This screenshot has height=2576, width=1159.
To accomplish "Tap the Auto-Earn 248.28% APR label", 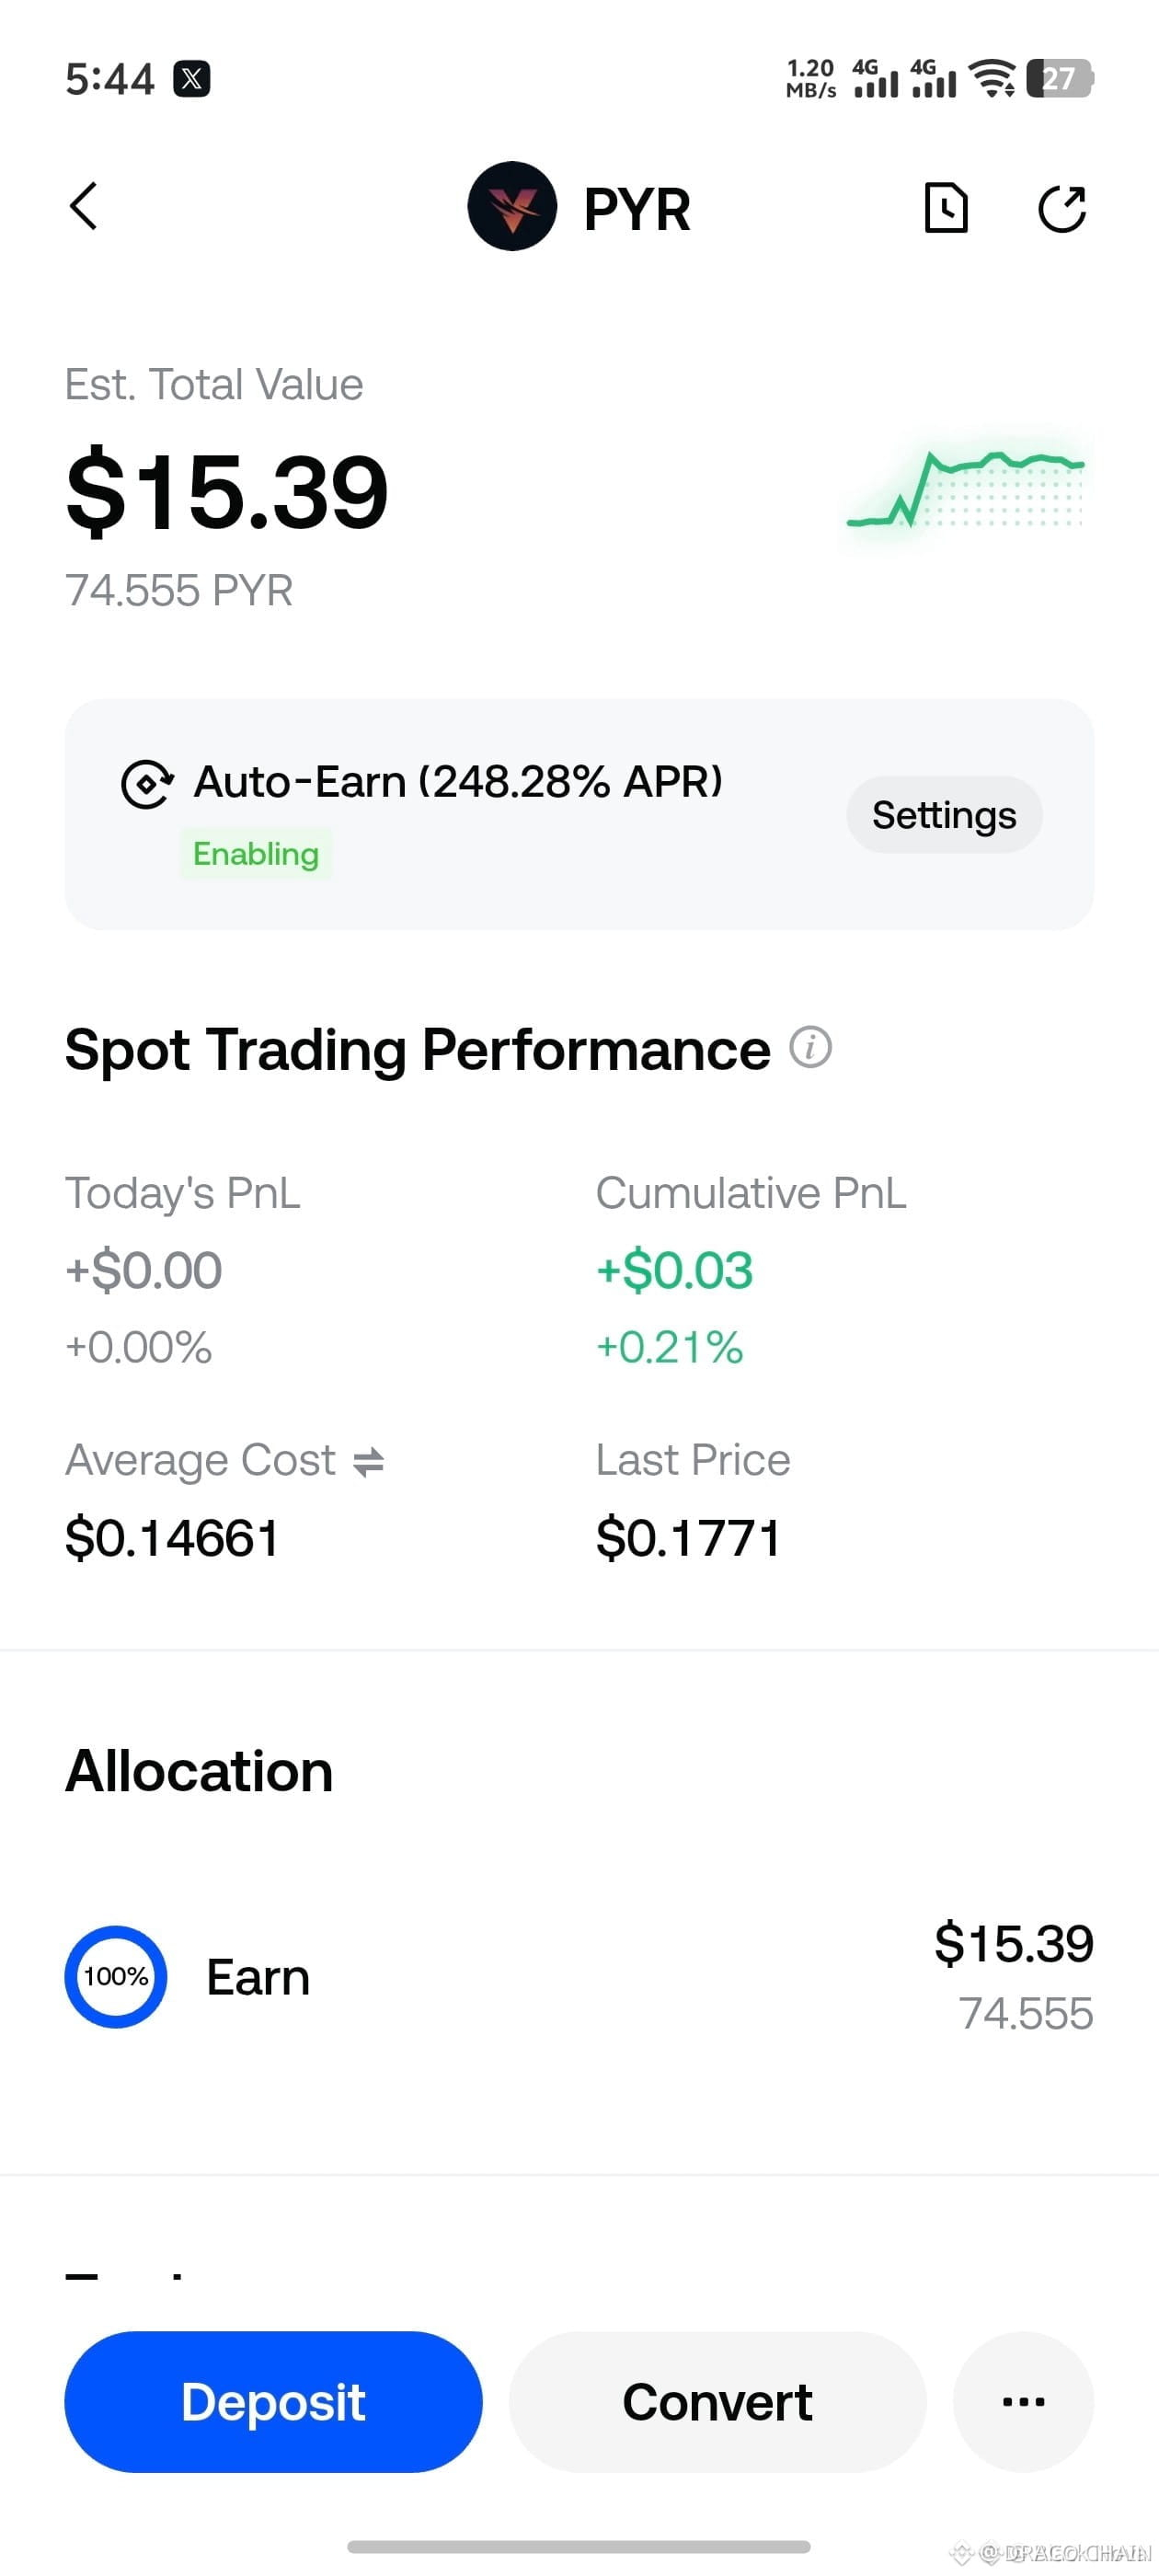I will pos(458,782).
